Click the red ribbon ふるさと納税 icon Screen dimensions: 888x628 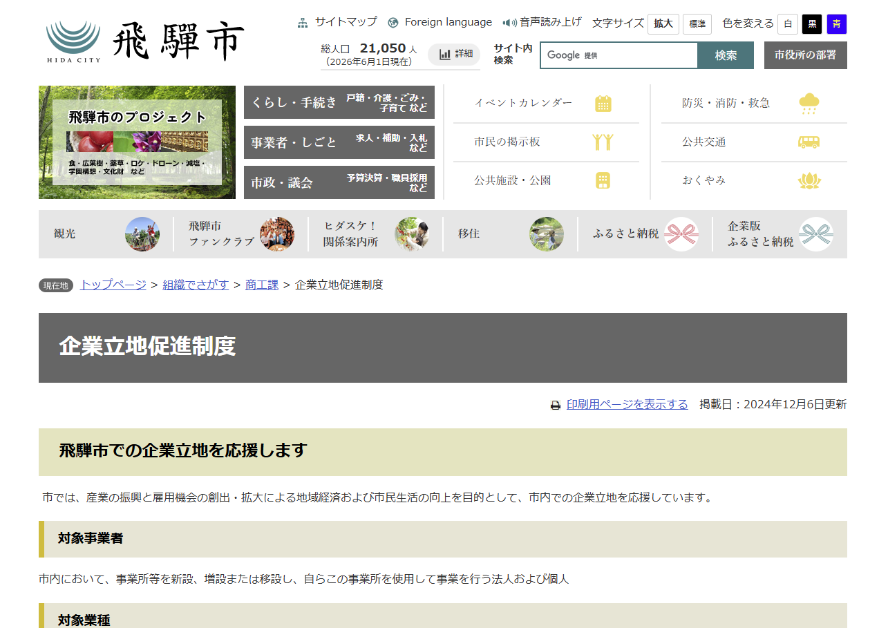681,234
